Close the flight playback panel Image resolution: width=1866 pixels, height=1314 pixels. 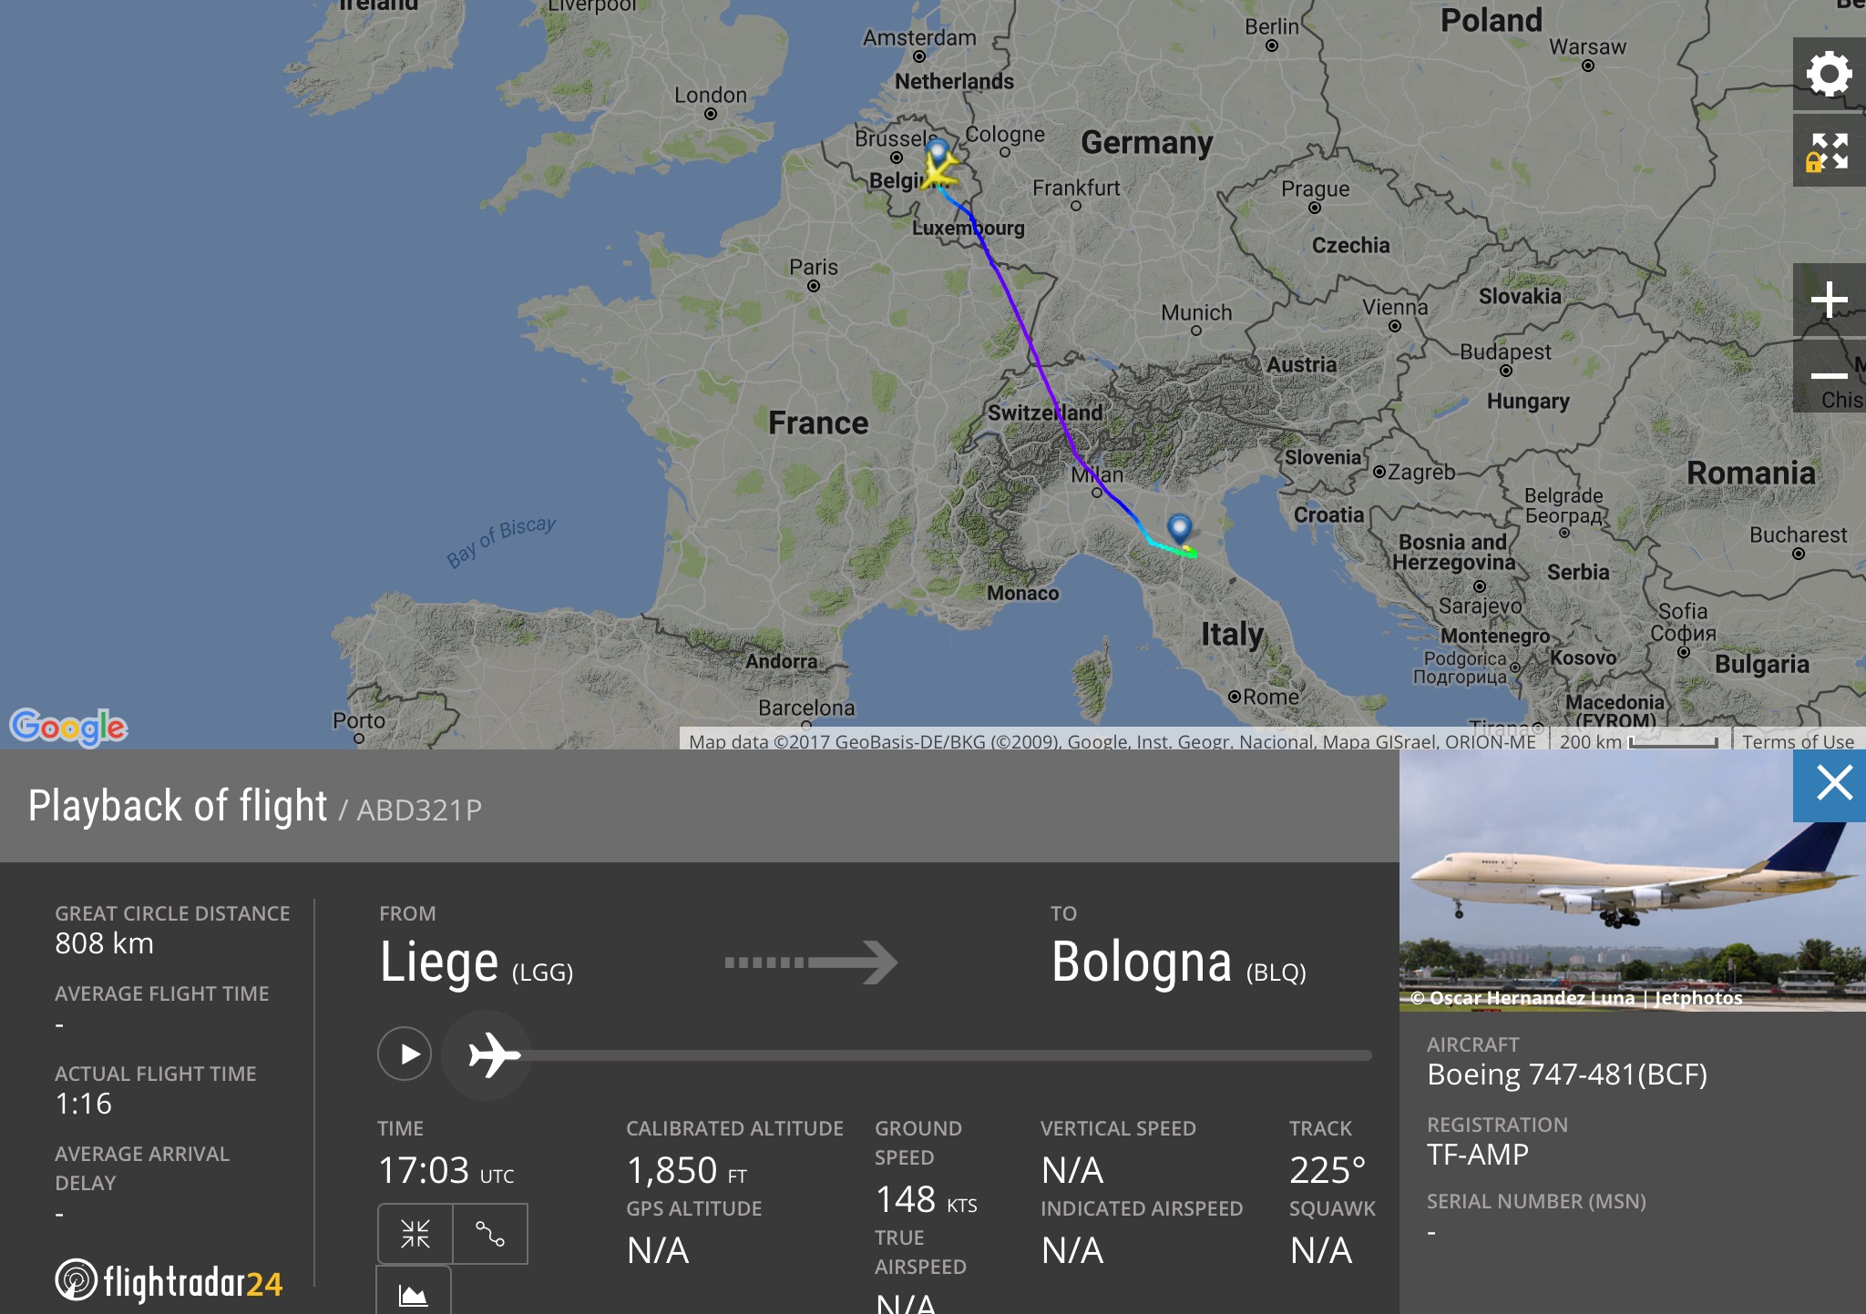(x=1833, y=783)
